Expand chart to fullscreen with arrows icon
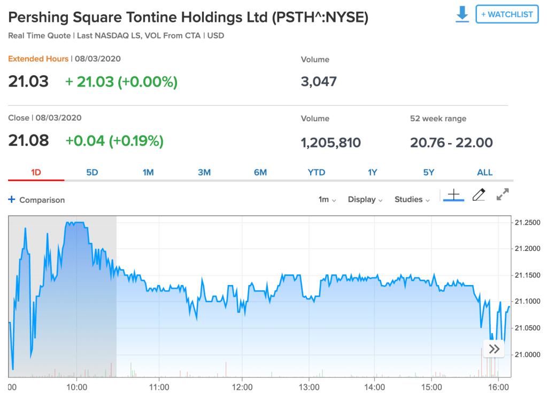 502,195
